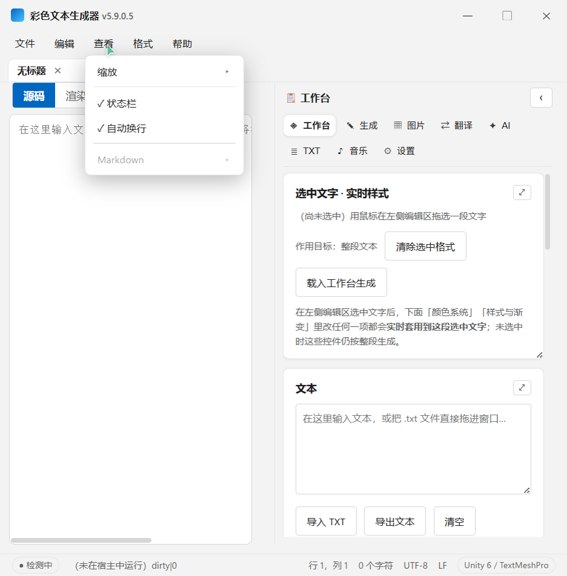Toggle the 自动换行 menu option

[164, 129]
